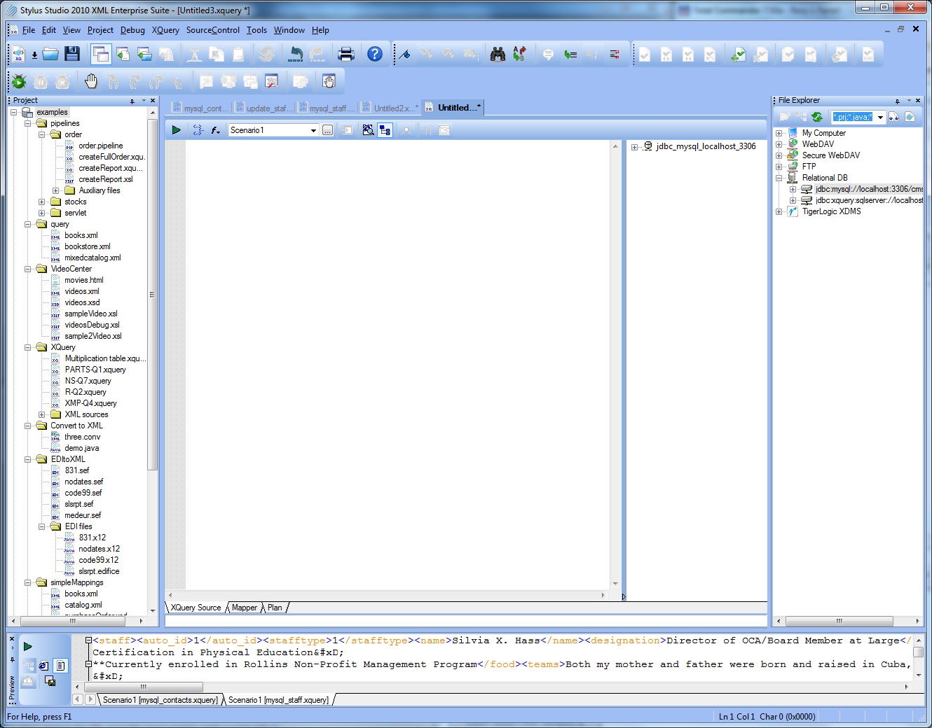This screenshot has width=932, height=728.
Task: Click the Print toolbar icon
Action: coord(346,54)
